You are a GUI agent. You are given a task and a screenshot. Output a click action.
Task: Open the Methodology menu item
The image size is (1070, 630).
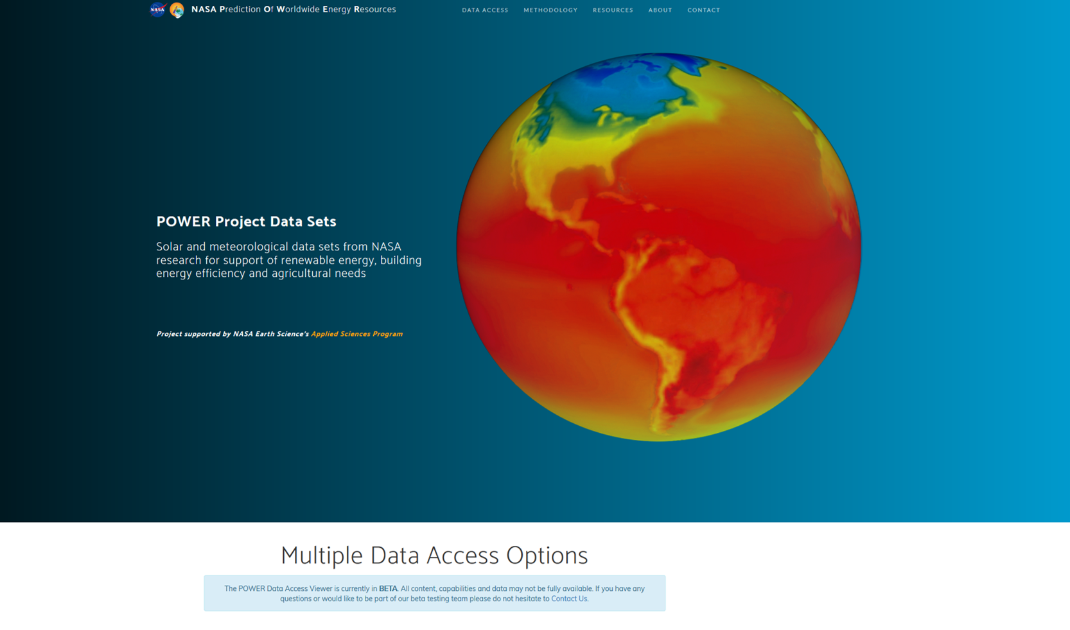pos(550,10)
